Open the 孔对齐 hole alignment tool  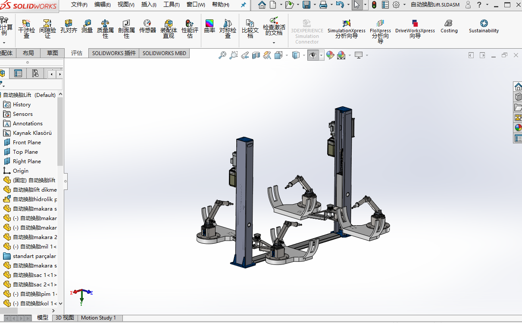[x=69, y=26]
